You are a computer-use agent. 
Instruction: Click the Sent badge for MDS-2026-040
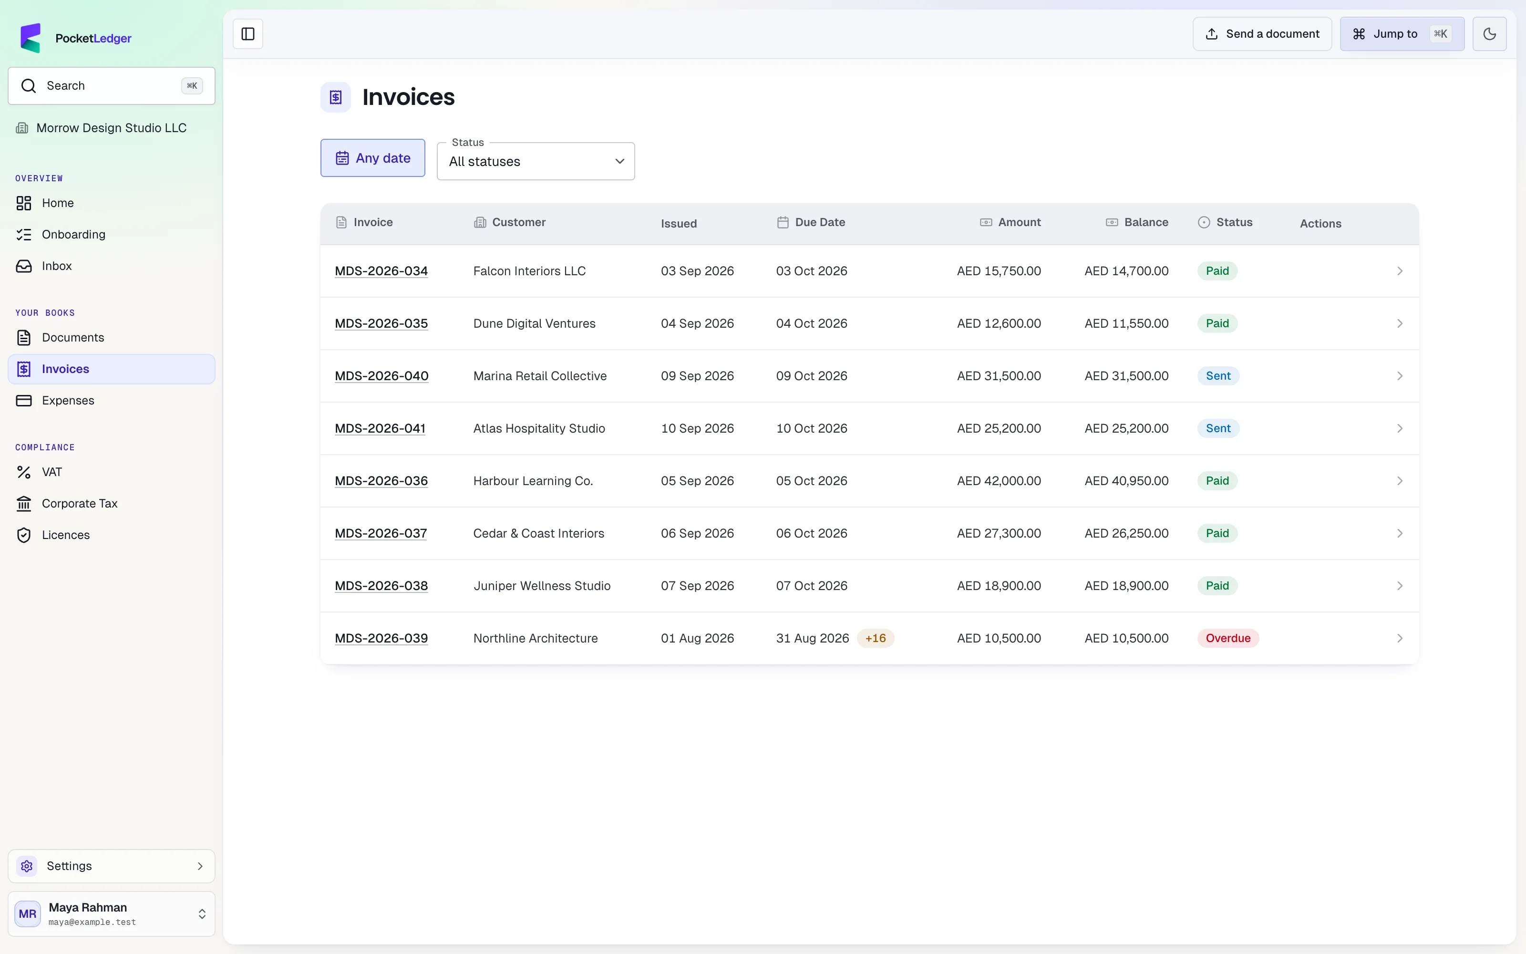[1218, 376]
